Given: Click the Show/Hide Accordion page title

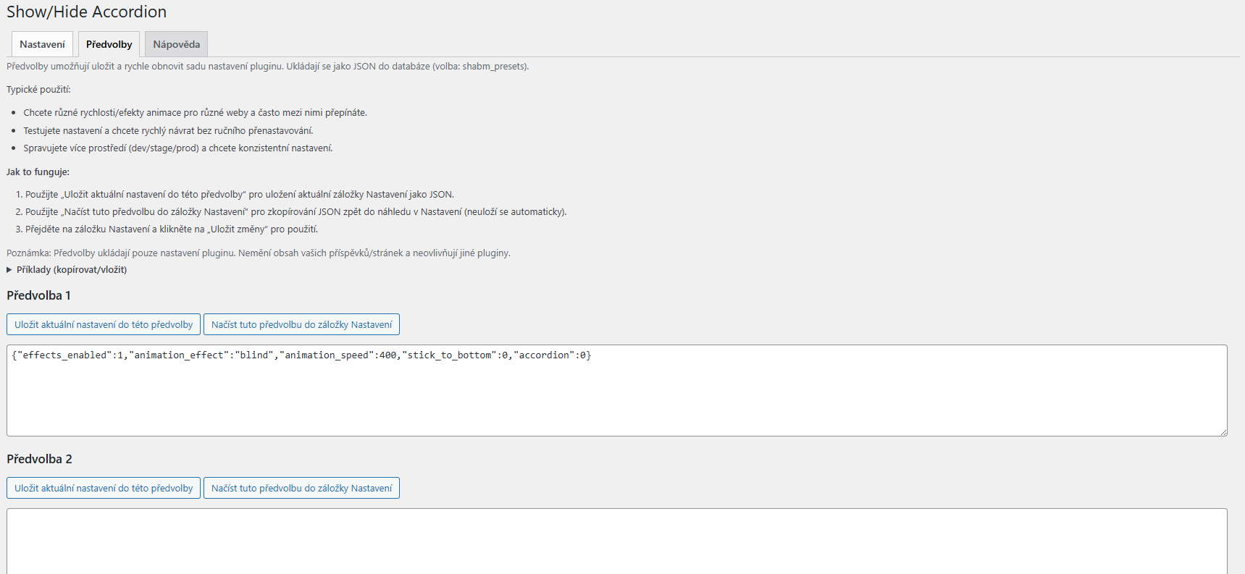Looking at the screenshot, I should 86,12.
